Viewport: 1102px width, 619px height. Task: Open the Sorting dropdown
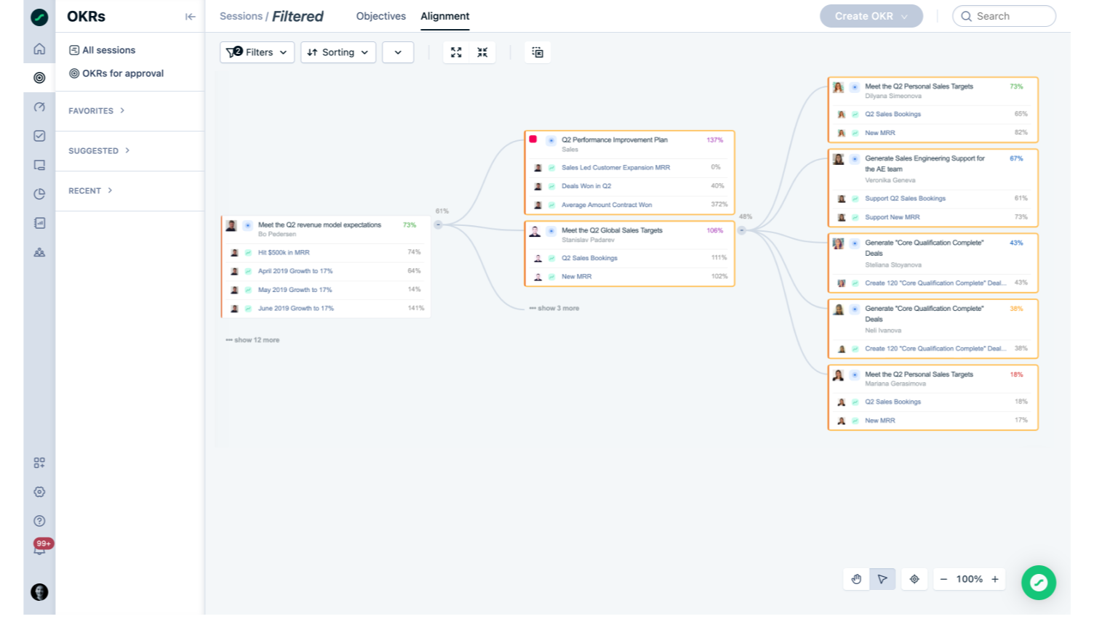click(338, 52)
